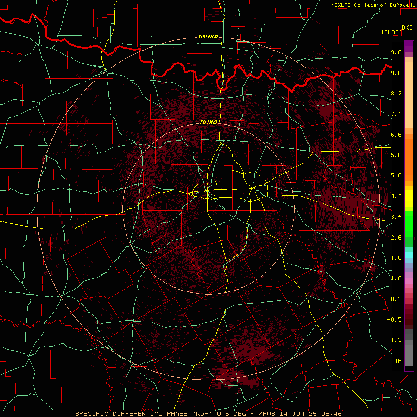
Task: Pick the pink color bar segment near 1.0
Action: coord(409,281)
